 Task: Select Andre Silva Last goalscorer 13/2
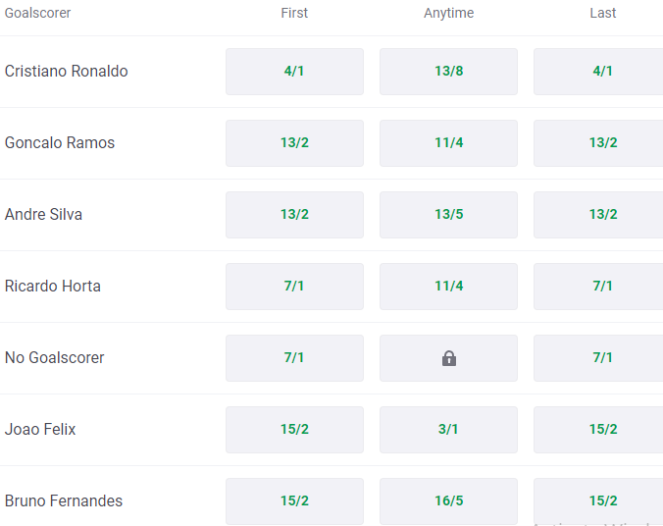click(600, 215)
